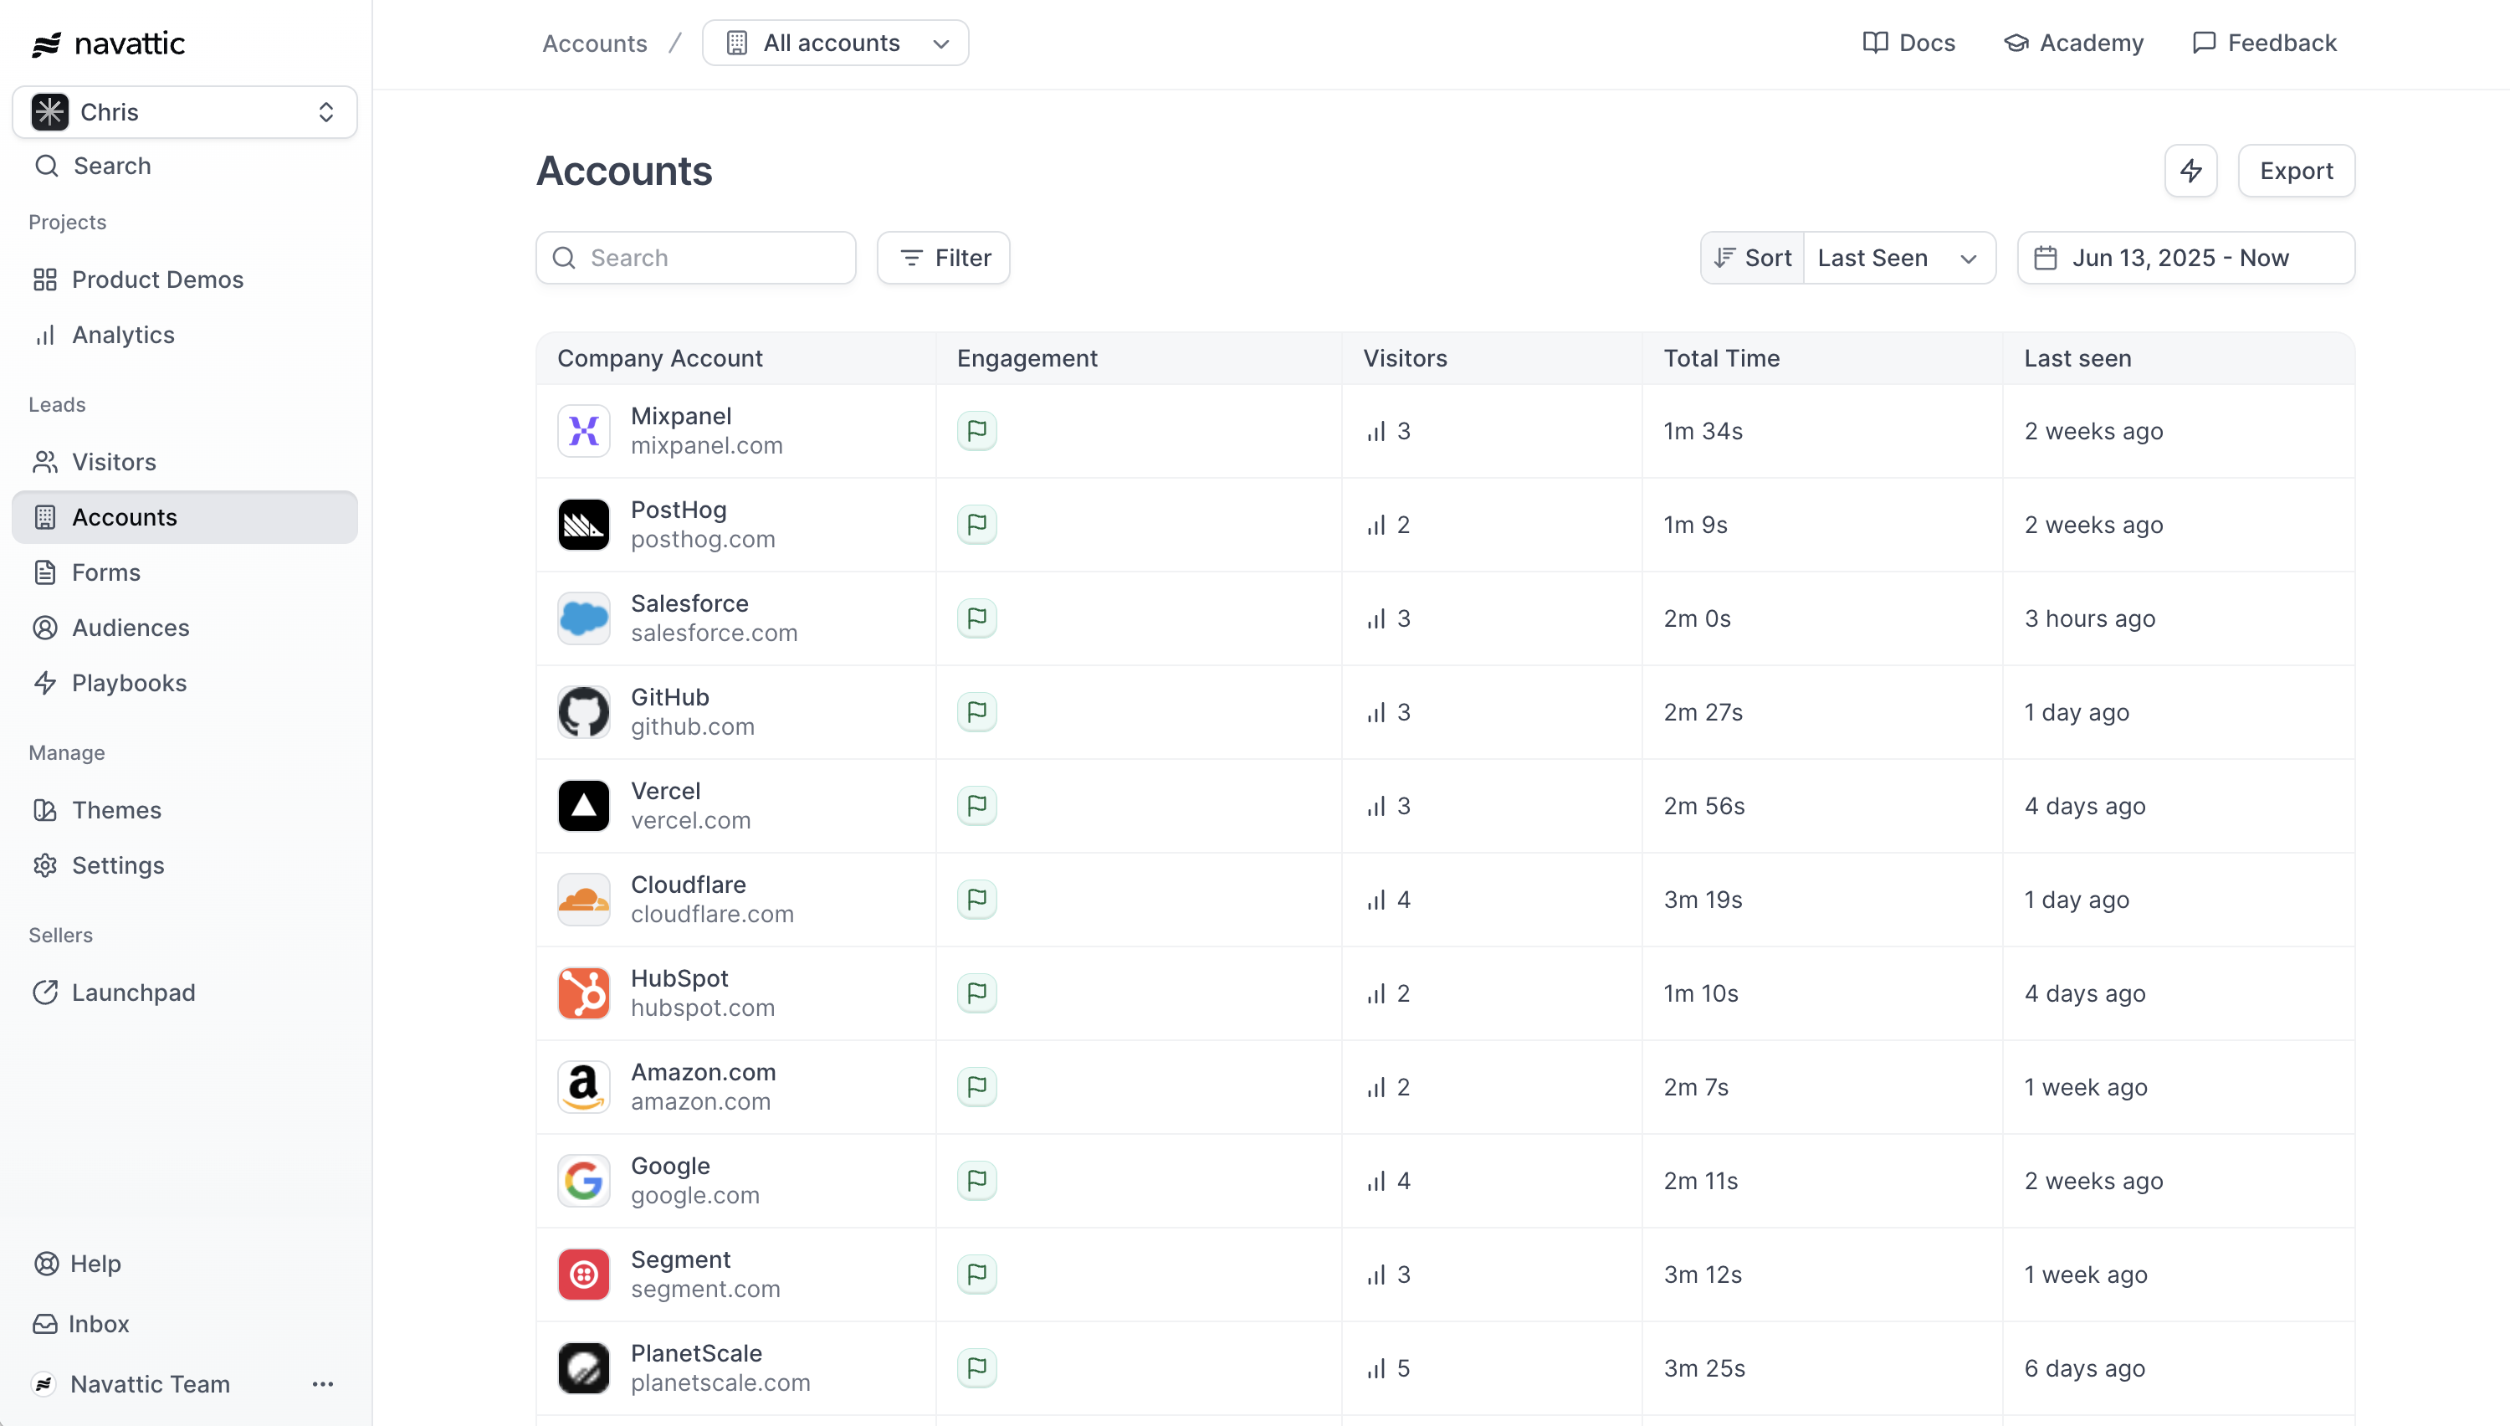2510x1426 pixels.
Task: Open the Last Seen sort dropdown
Action: (1899, 259)
